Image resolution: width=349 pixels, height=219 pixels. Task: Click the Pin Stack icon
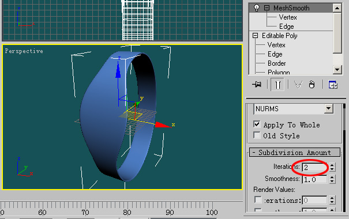(x=257, y=85)
